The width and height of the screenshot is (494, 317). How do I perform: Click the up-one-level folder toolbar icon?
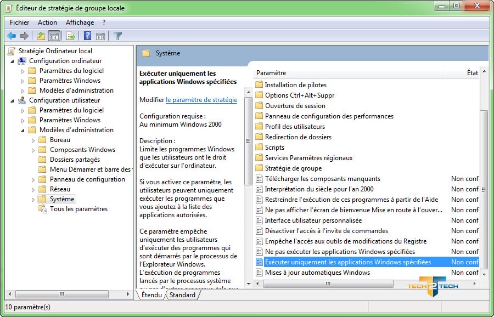(x=41, y=36)
